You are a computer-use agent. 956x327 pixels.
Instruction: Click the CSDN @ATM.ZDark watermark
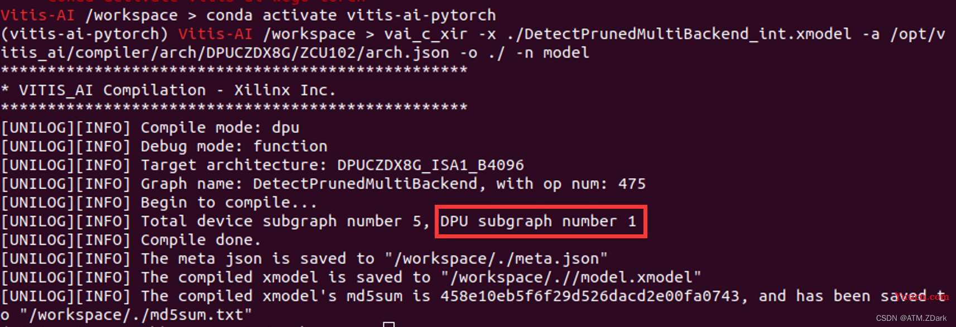(911, 318)
